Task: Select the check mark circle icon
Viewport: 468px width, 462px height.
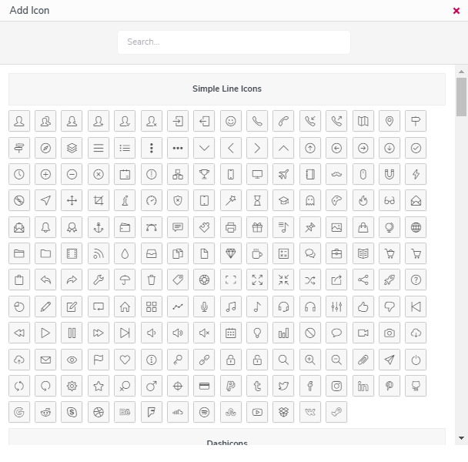Action: pyautogui.click(x=416, y=148)
